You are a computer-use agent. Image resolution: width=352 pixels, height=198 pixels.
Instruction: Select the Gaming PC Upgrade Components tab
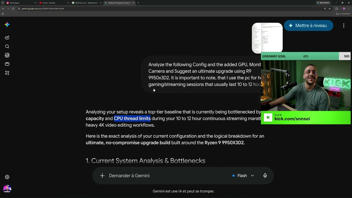[x=119, y=3]
